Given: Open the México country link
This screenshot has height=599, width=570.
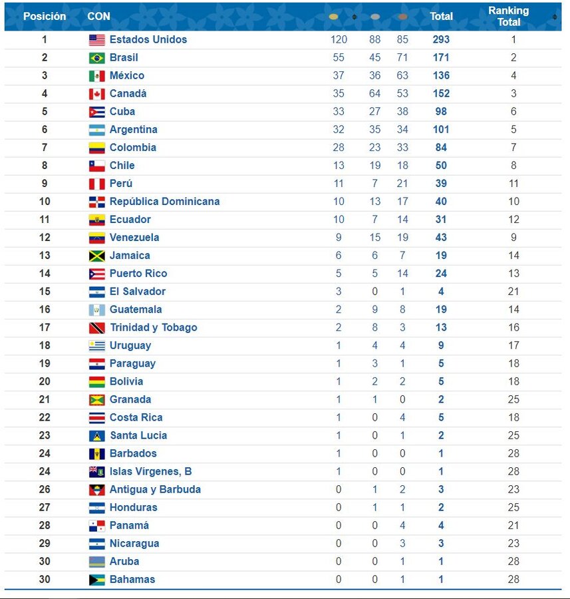Looking at the screenshot, I should [x=127, y=76].
